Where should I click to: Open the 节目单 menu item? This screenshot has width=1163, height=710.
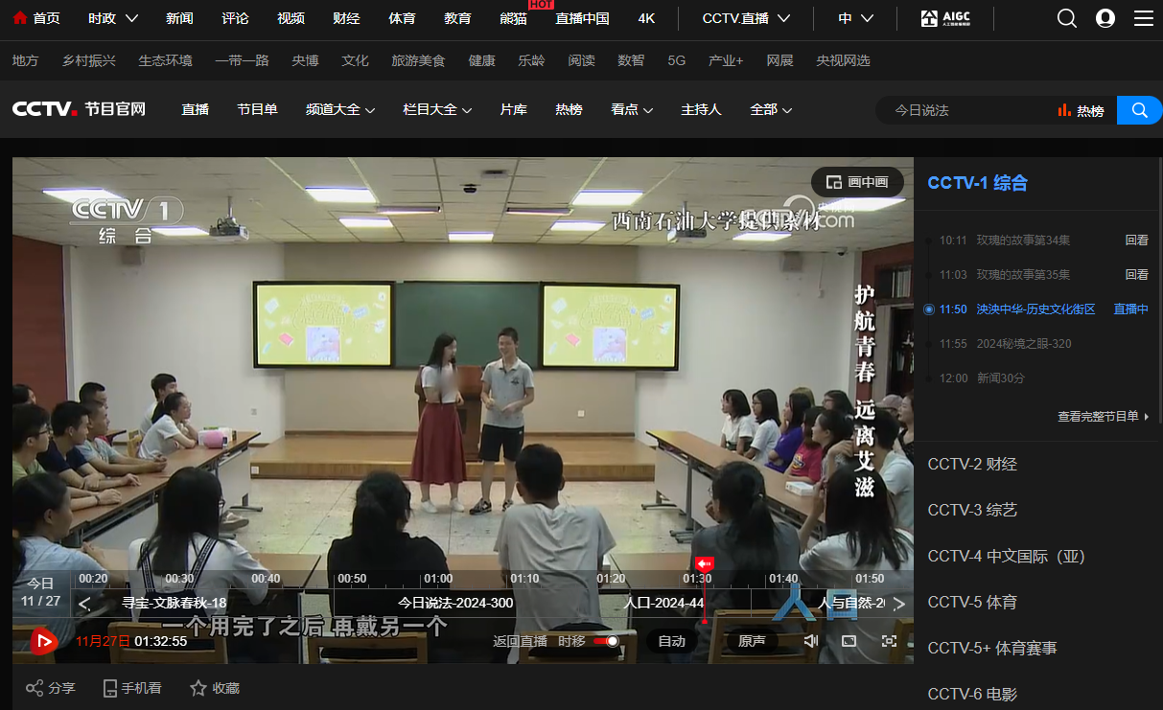[x=257, y=110]
